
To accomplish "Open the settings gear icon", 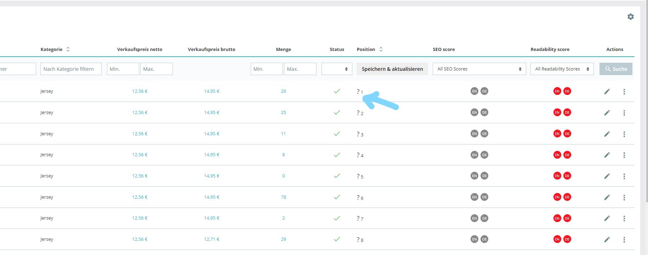I will pyautogui.click(x=630, y=17).
